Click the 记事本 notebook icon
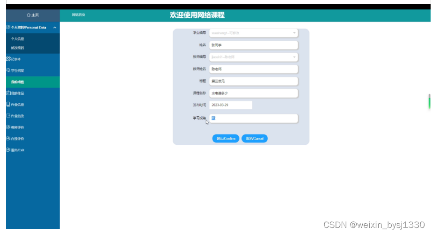 tap(8, 58)
